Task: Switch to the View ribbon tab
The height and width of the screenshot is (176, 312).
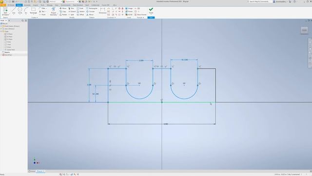Action: (x=57, y=5)
